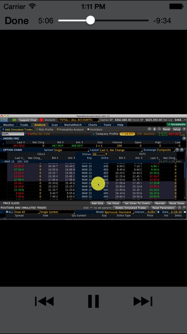Switch to the Monitor tab
This screenshot has width=187, height=334.
(9, 125)
